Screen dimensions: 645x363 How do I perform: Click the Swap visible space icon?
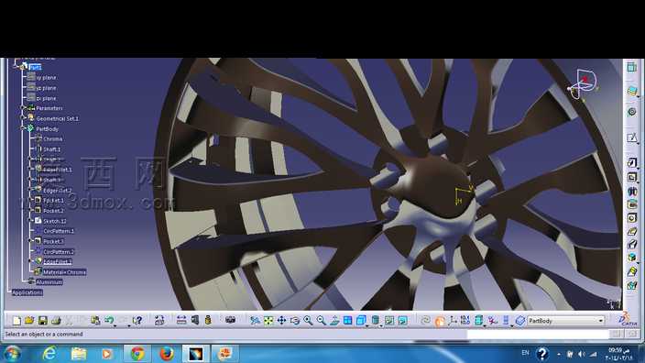[403, 321]
